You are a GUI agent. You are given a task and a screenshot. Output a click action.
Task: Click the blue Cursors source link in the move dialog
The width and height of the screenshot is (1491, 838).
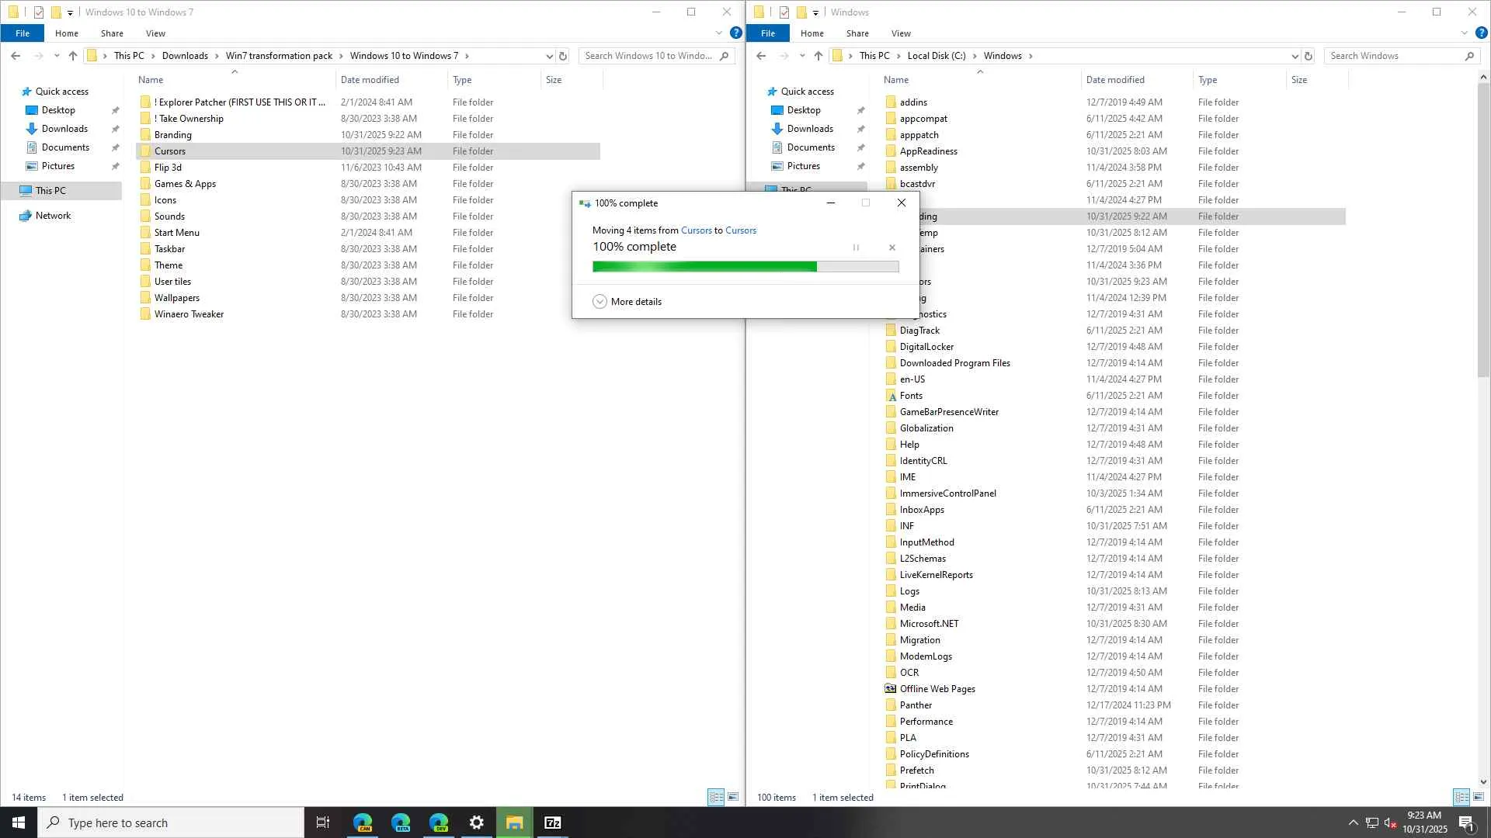coord(696,230)
